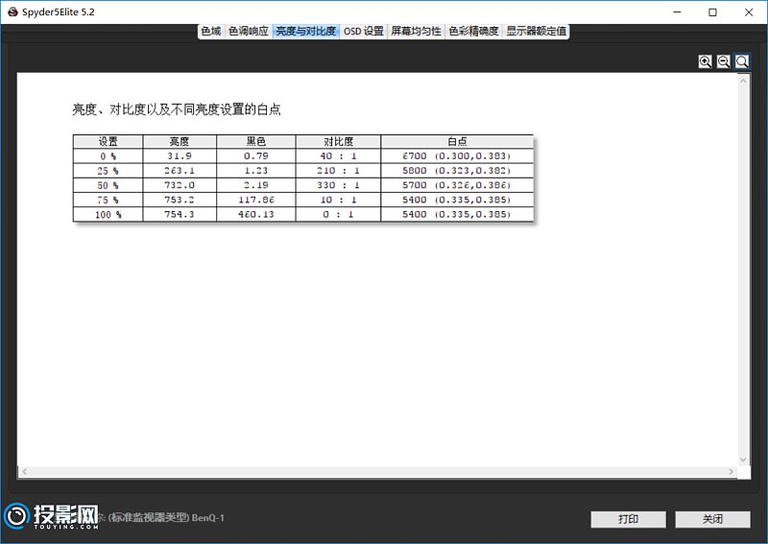Screen dimensions: 768x544
Task: Open the 色调响应 tab
Action: 248,31
